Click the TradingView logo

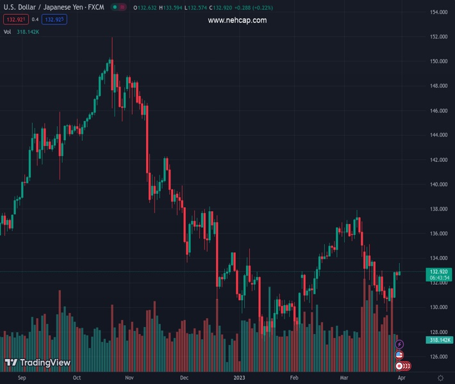click(37, 363)
